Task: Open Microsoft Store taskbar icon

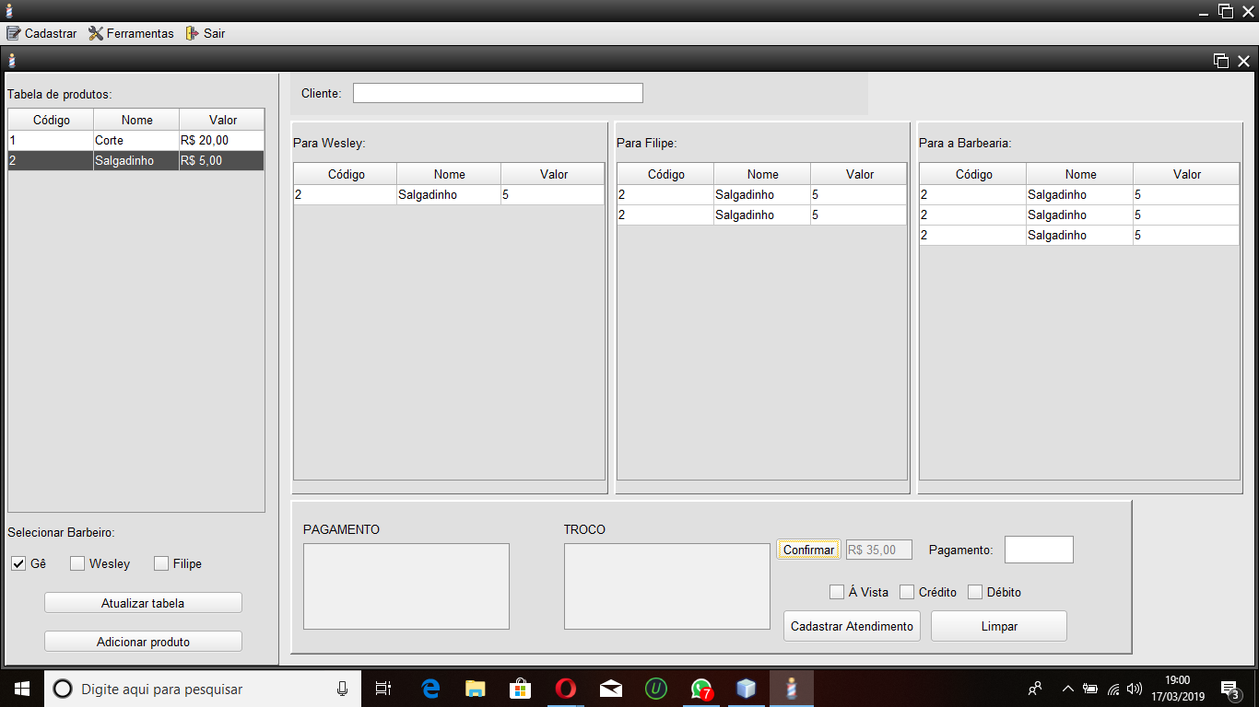Action: click(x=521, y=689)
